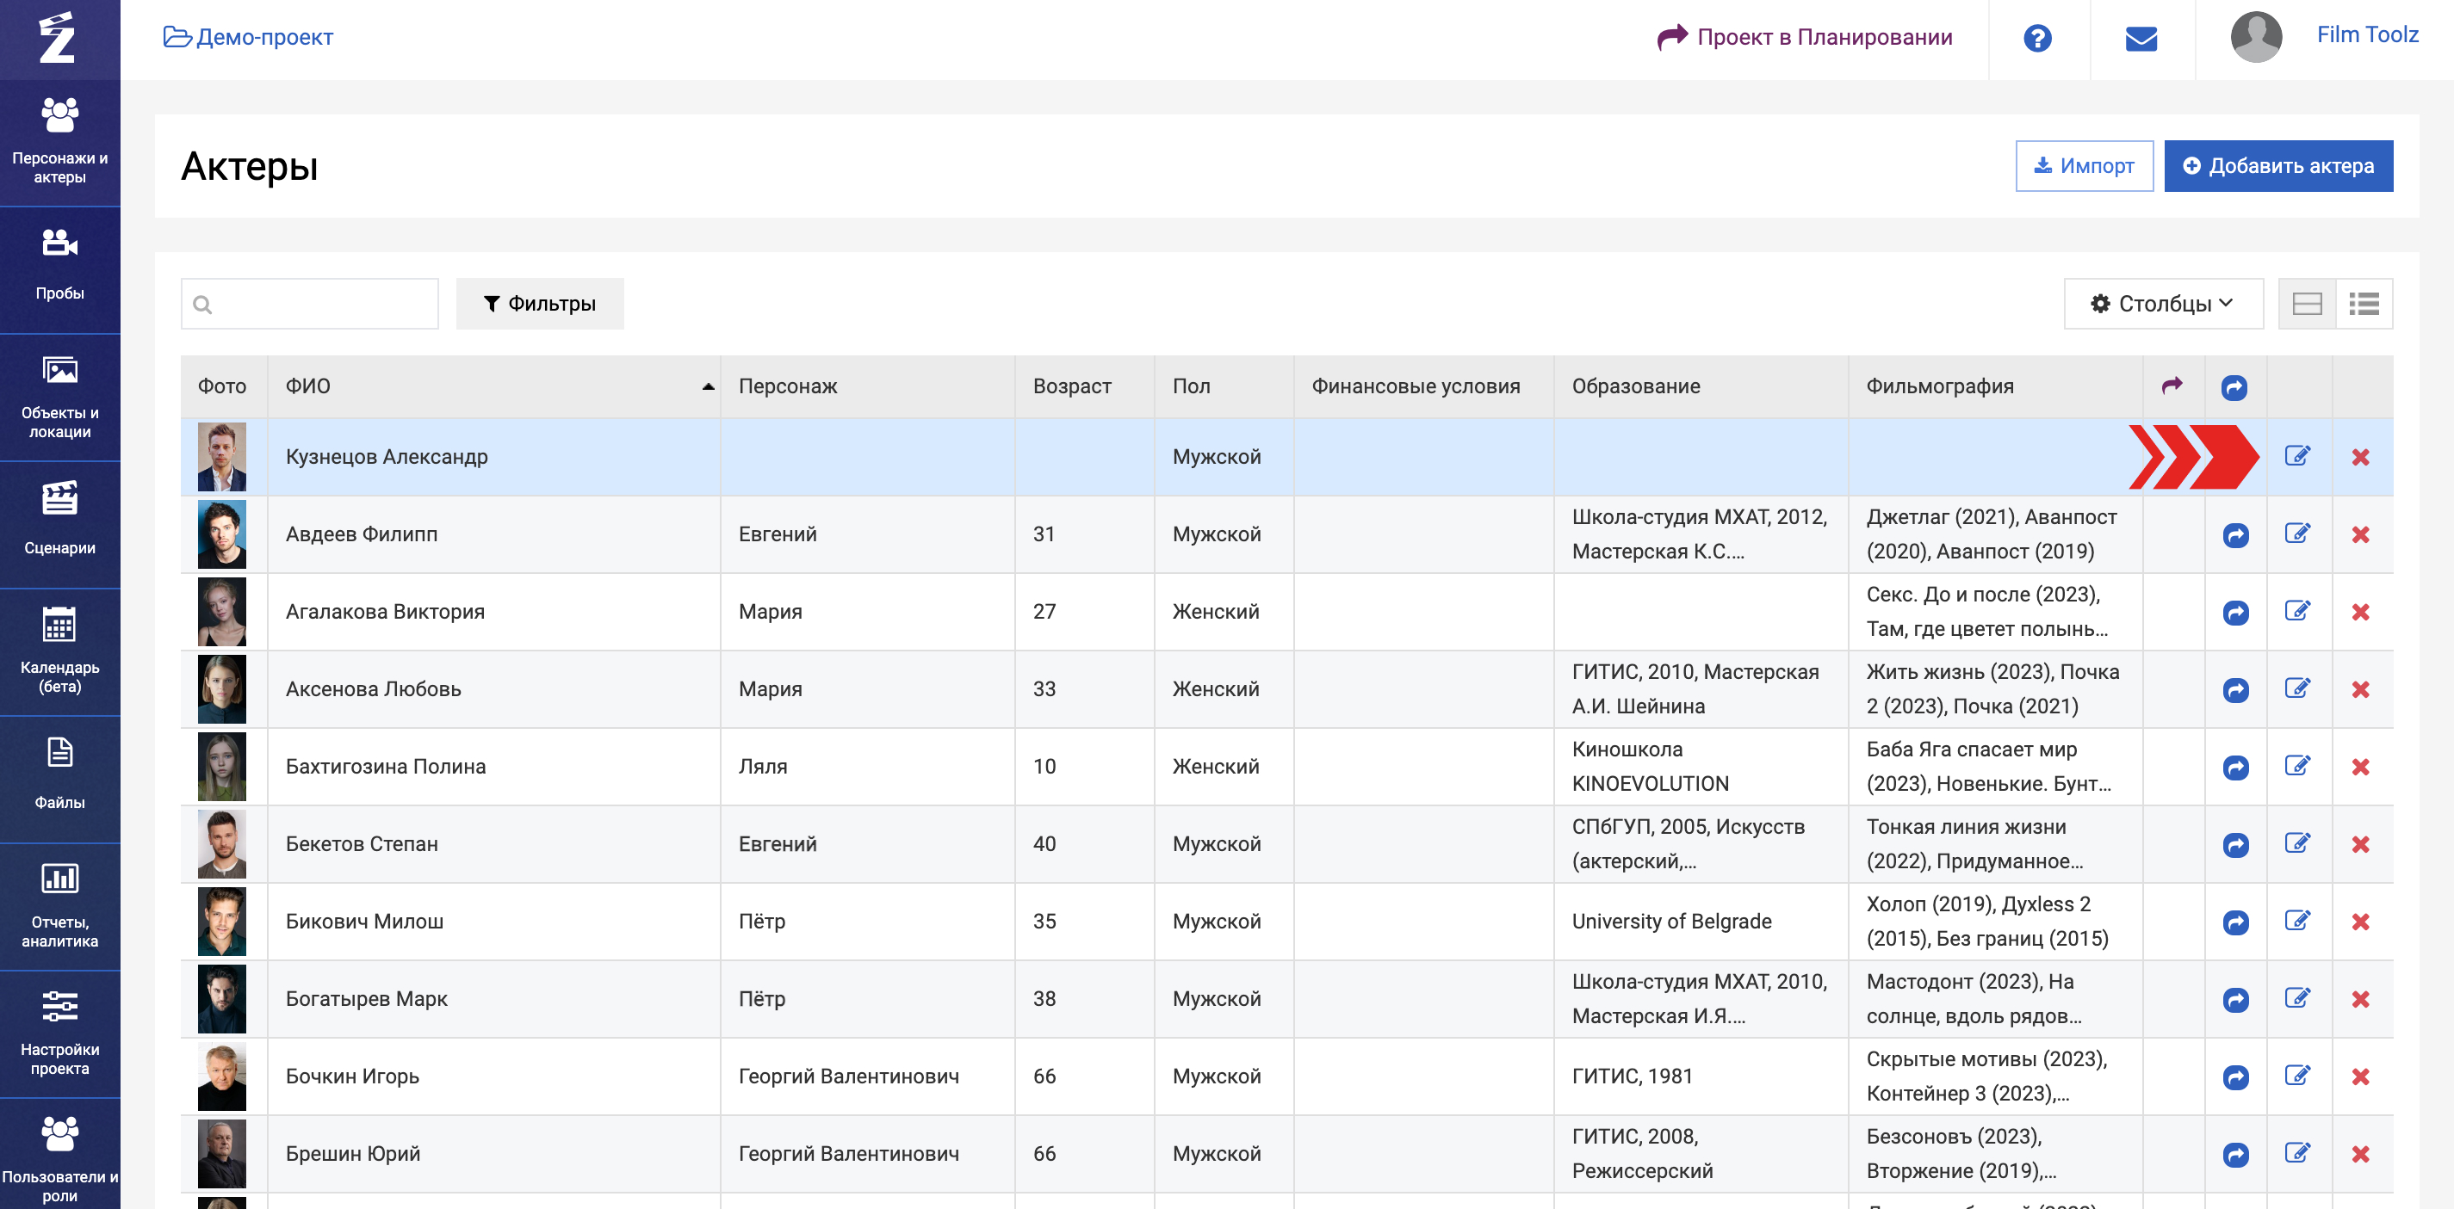This screenshot has width=2454, height=1209.
Task: Open Персонажи и актеры sidebar section
Action: point(60,142)
